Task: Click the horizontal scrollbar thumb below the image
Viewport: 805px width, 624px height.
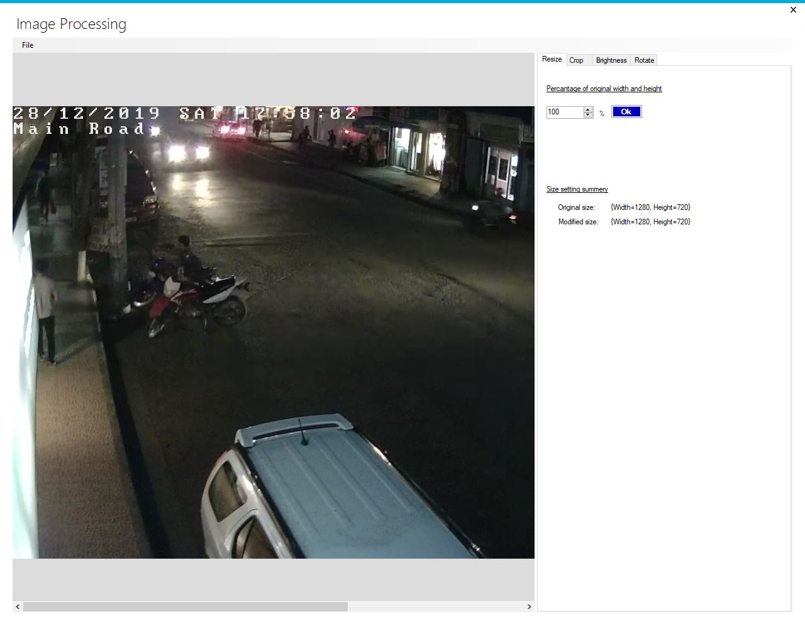Action: point(186,606)
